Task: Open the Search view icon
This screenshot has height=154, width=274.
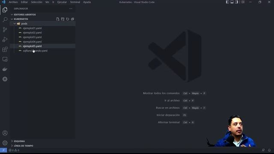Action: click(5, 20)
